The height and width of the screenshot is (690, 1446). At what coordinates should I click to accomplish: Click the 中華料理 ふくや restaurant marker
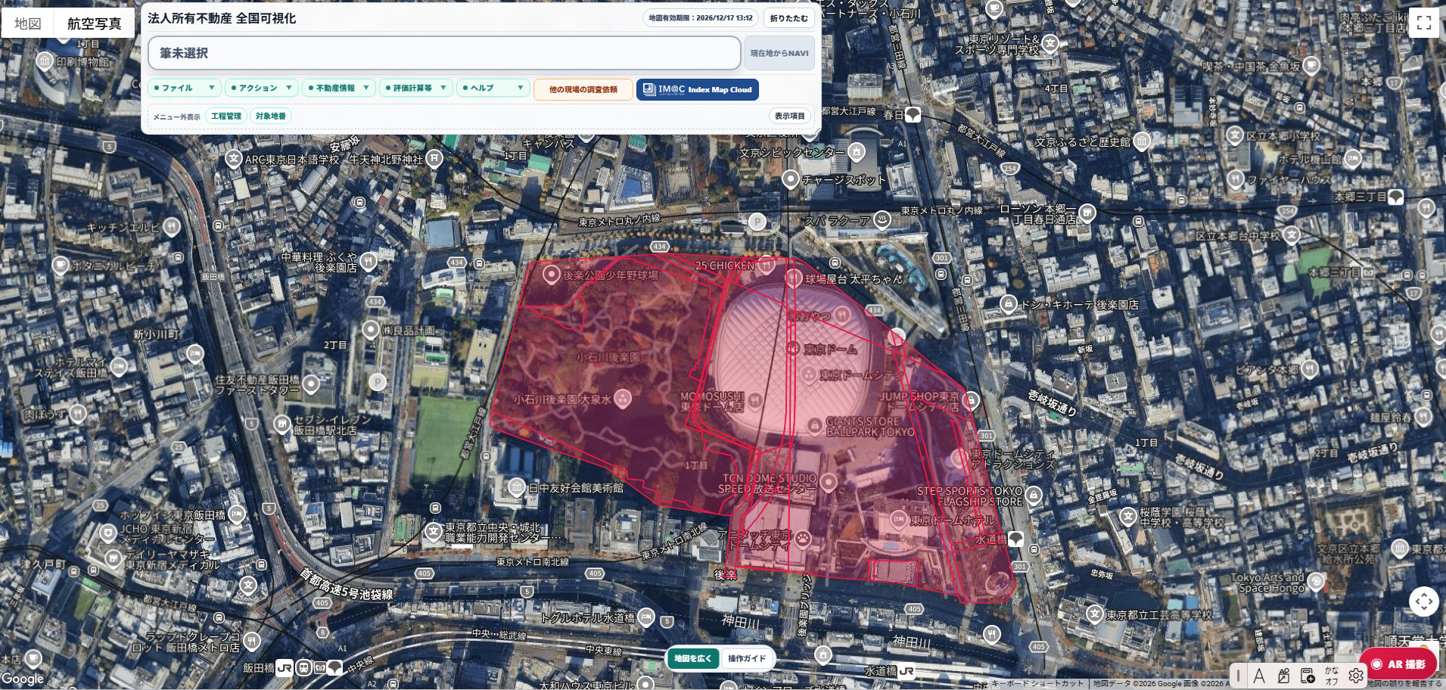tap(368, 262)
